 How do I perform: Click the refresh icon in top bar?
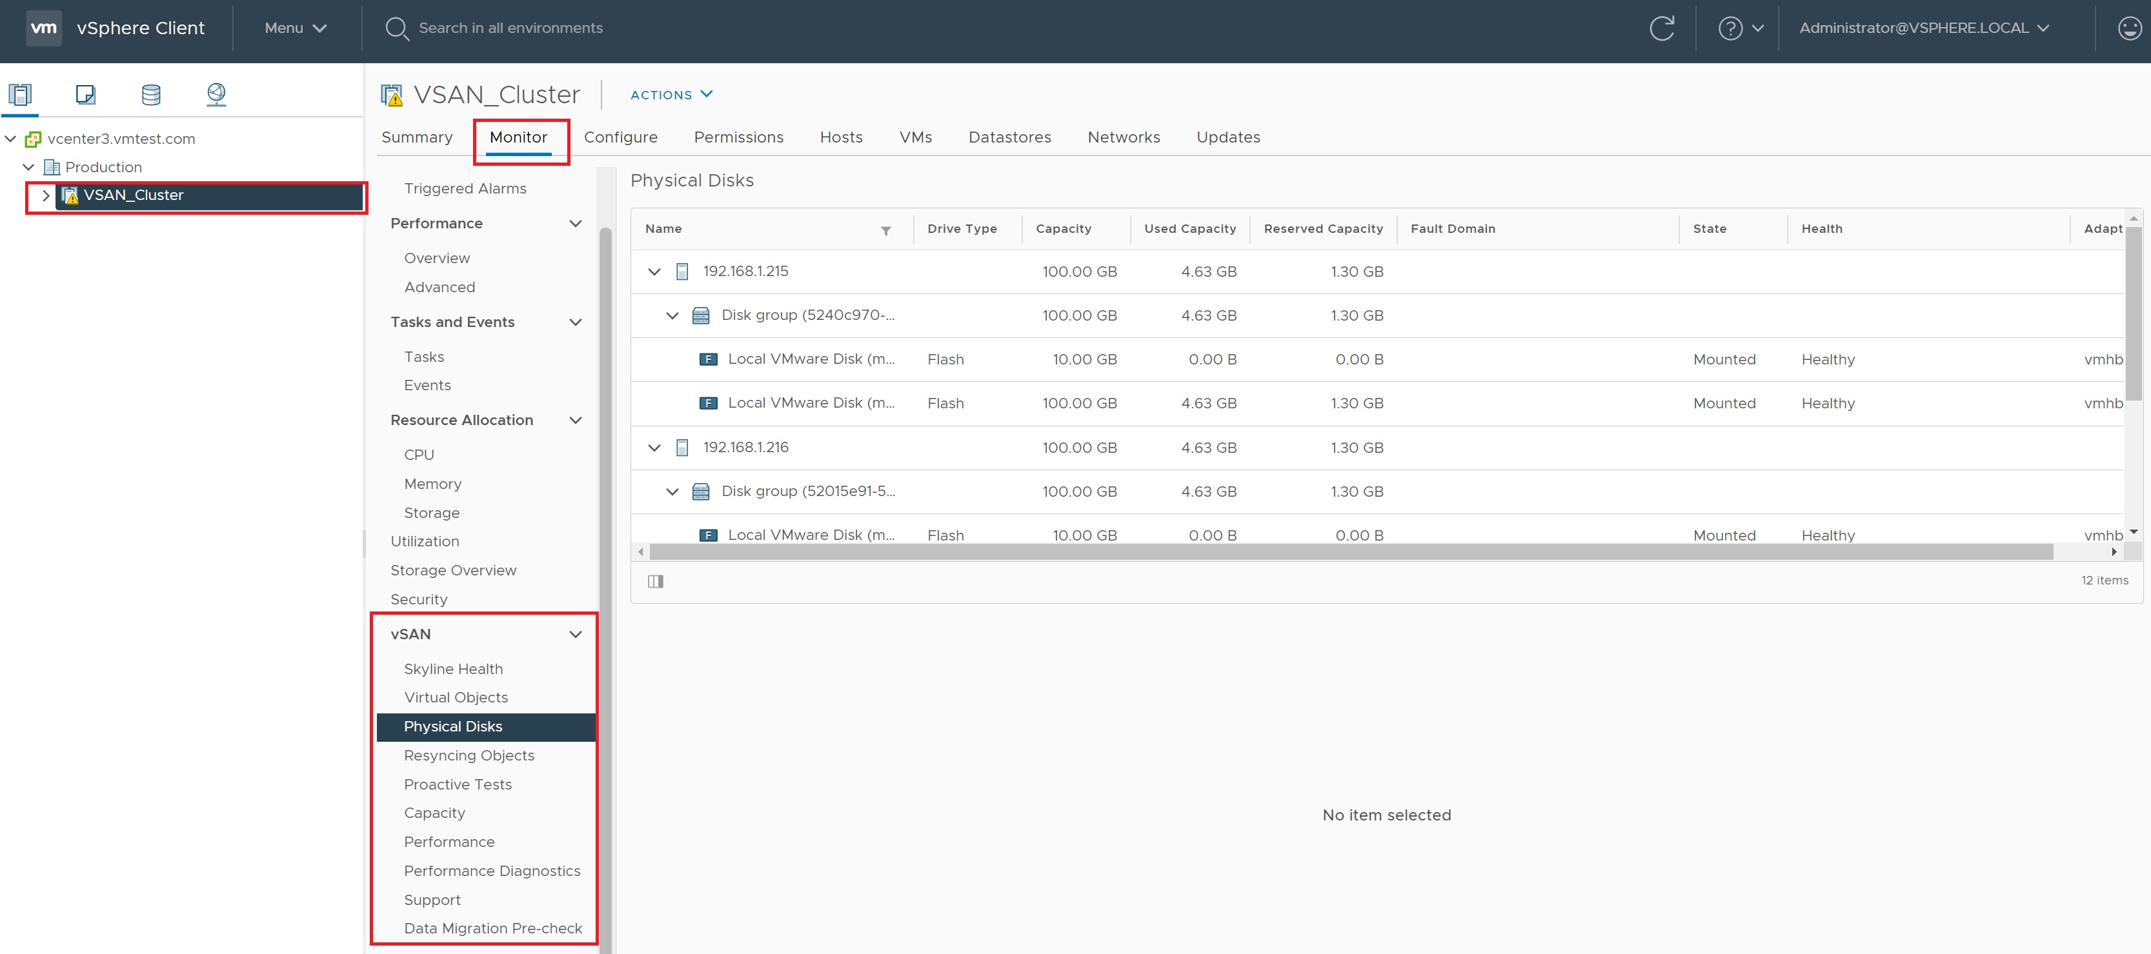click(x=1661, y=28)
